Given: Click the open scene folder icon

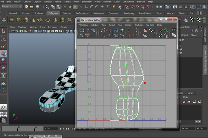Looking at the screenshot, I should click(32, 7).
